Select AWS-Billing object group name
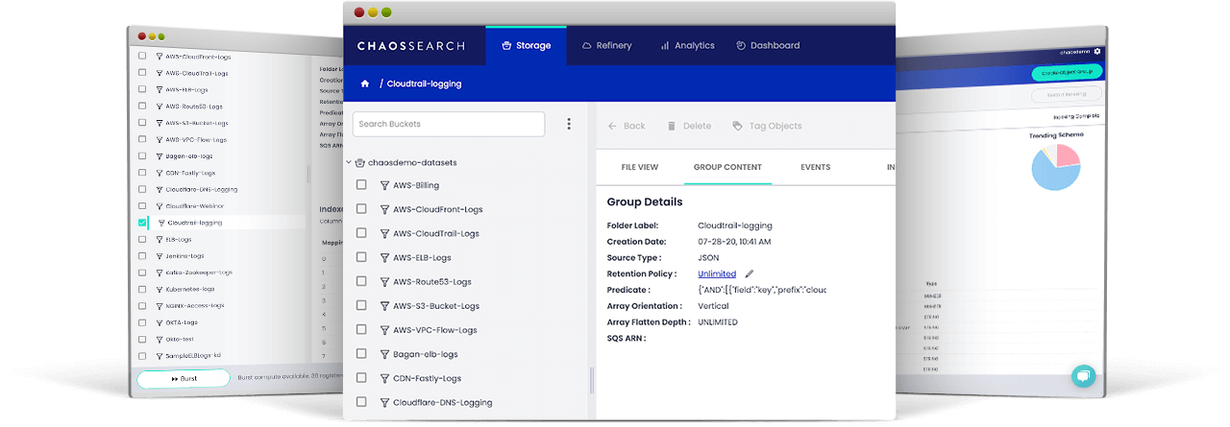The width and height of the screenshot is (1230, 427). click(x=416, y=185)
